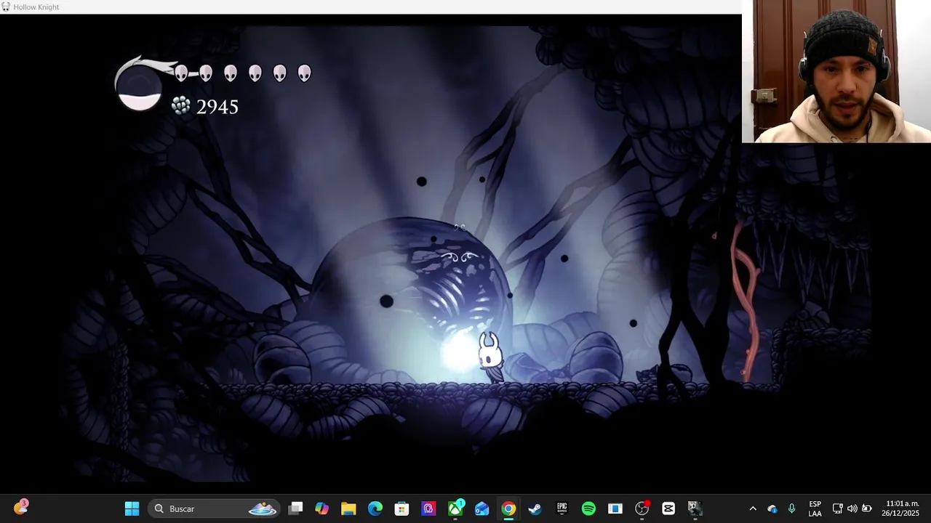Launch Epic Games Launcher icon
Viewport: 931px width, 523px height.
pyautogui.click(x=562, y=508)
